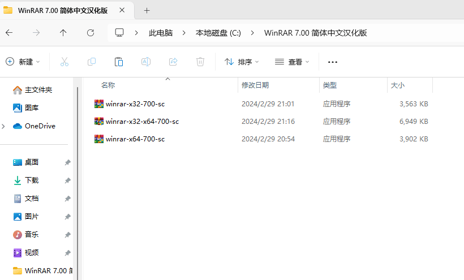Select file winrar-x32-700-sc
This screenshot has width=464, height=280.
135,104
